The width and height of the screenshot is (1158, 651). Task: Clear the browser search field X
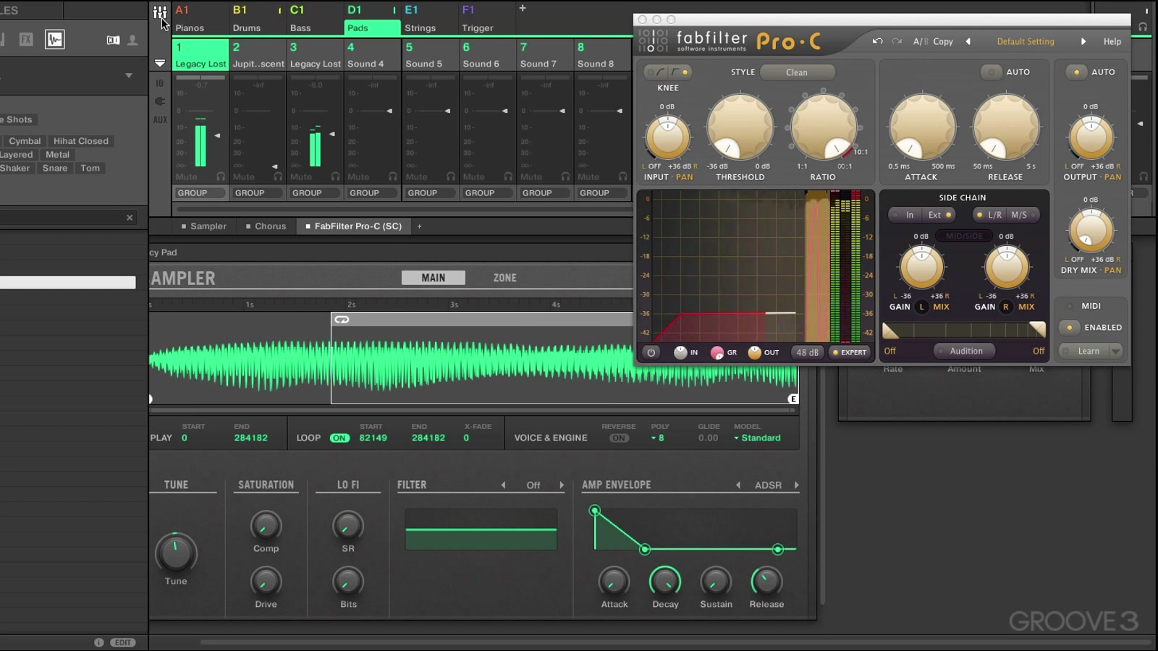click(130, 217)
